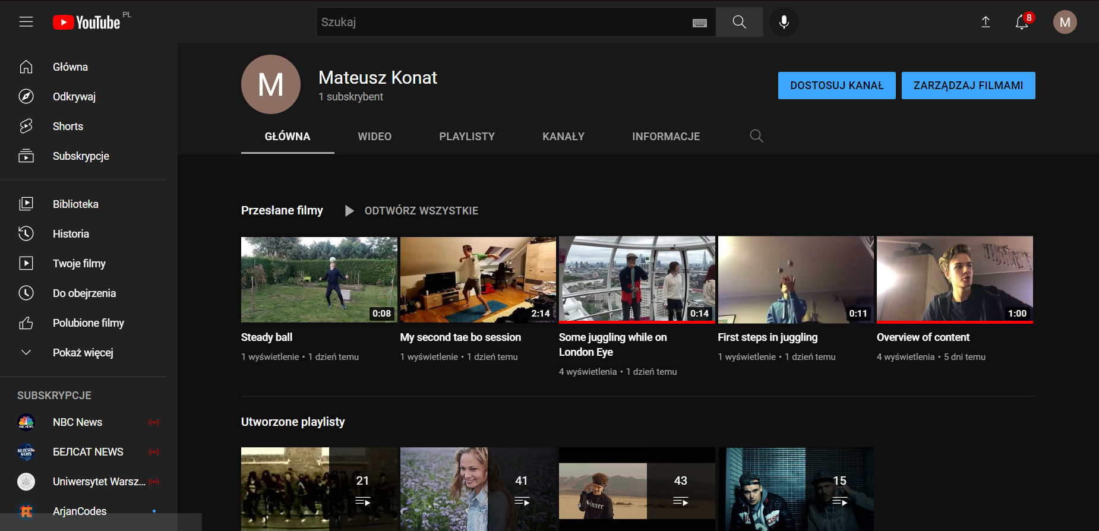The width and height of the screenshot is (1099, 531).
Task: Open the account avatar menu
Action: click(1065, 22)
